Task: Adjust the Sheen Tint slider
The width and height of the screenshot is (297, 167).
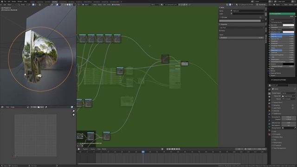Action: (282, 50)
